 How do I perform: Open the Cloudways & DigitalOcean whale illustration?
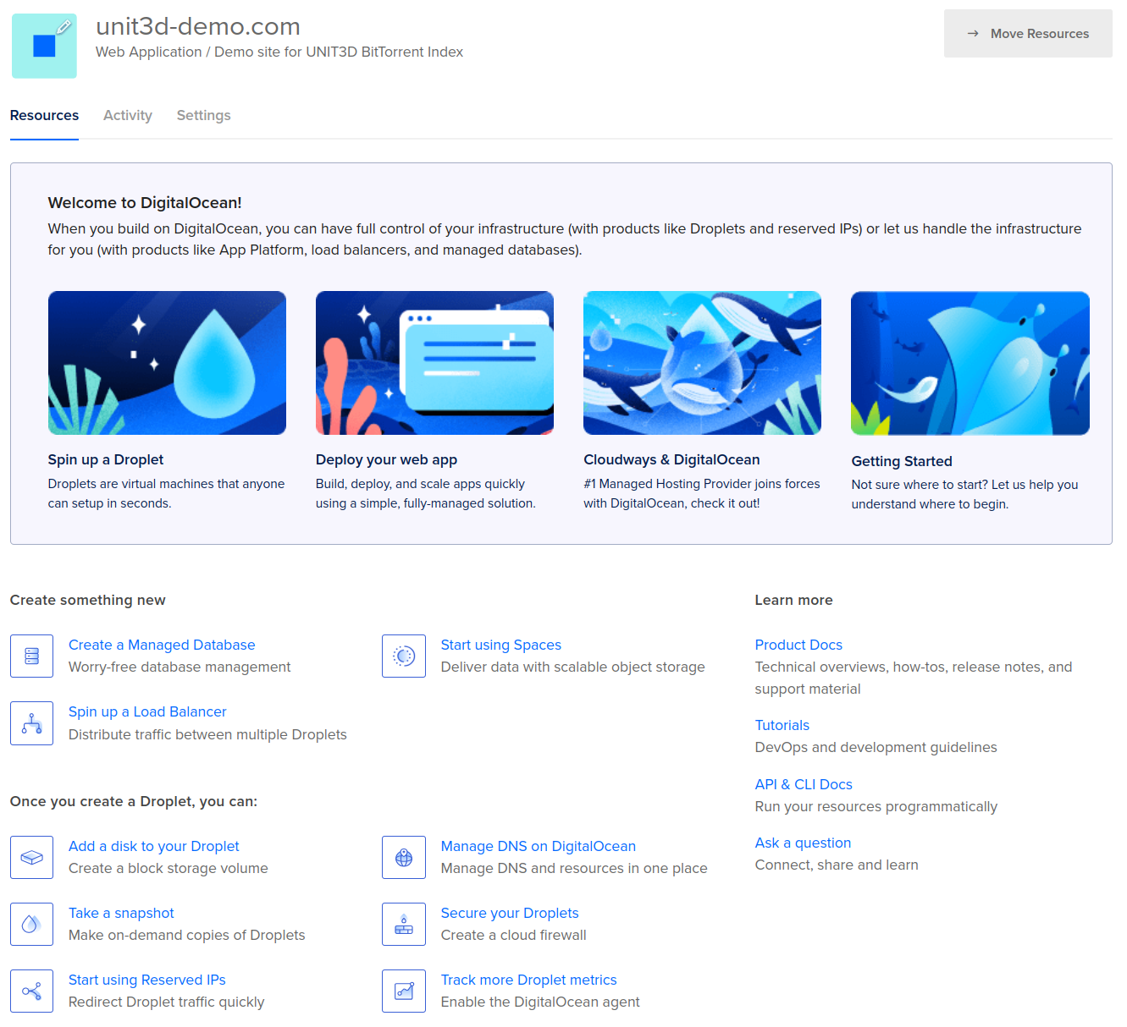coord(702,363)
